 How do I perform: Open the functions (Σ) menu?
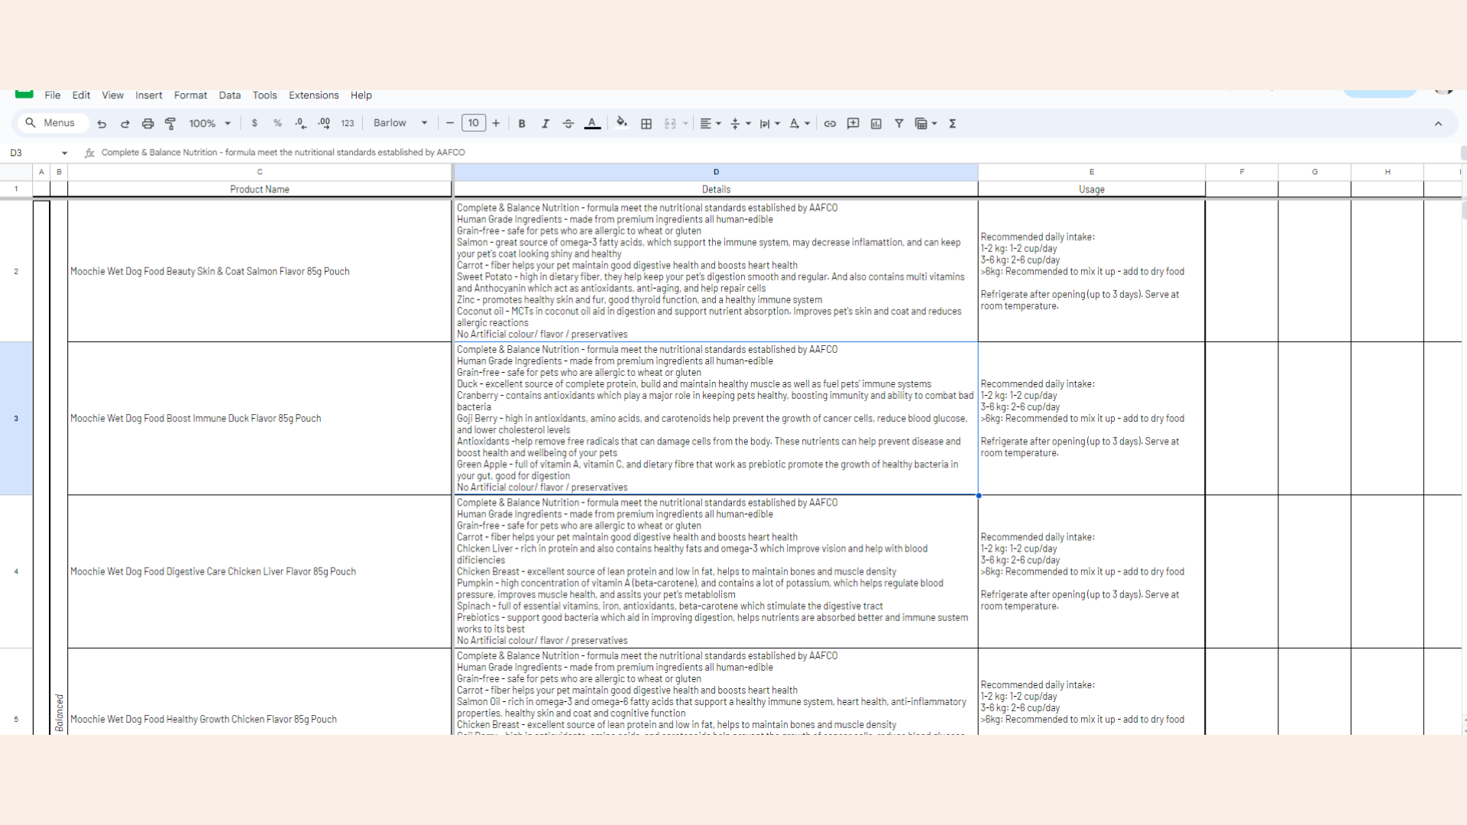click(x=953, y=123)
